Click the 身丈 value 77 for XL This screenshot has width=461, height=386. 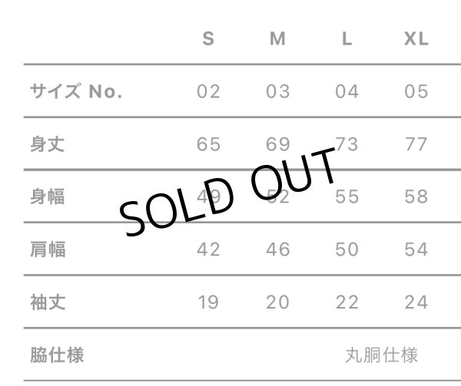pyautogui.click(x=416, y=144)
